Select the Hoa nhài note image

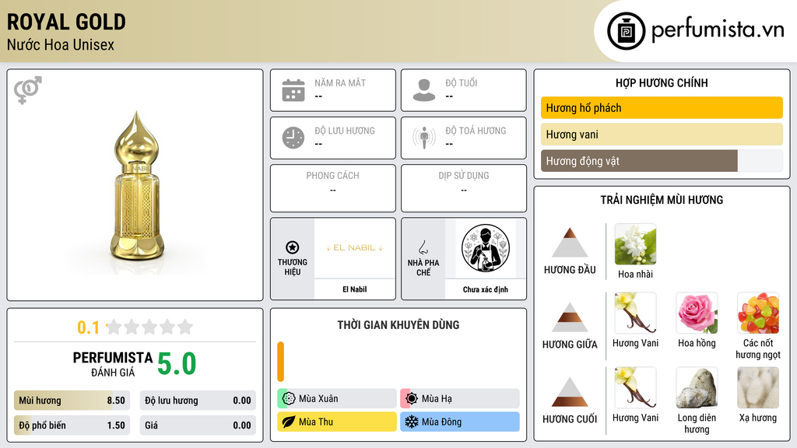click(x=635, y=244)
